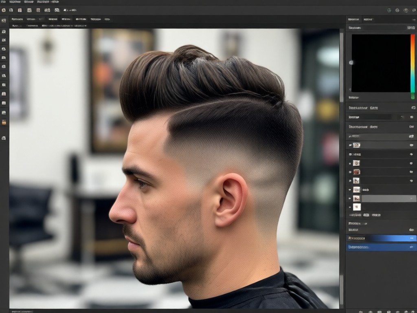Toggle the eye icon on the light-blue highlighted row

pyautogui.click(x=412, y=238)
